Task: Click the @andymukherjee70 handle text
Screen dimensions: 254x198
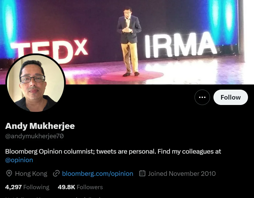Action: (x=34, y=136)
